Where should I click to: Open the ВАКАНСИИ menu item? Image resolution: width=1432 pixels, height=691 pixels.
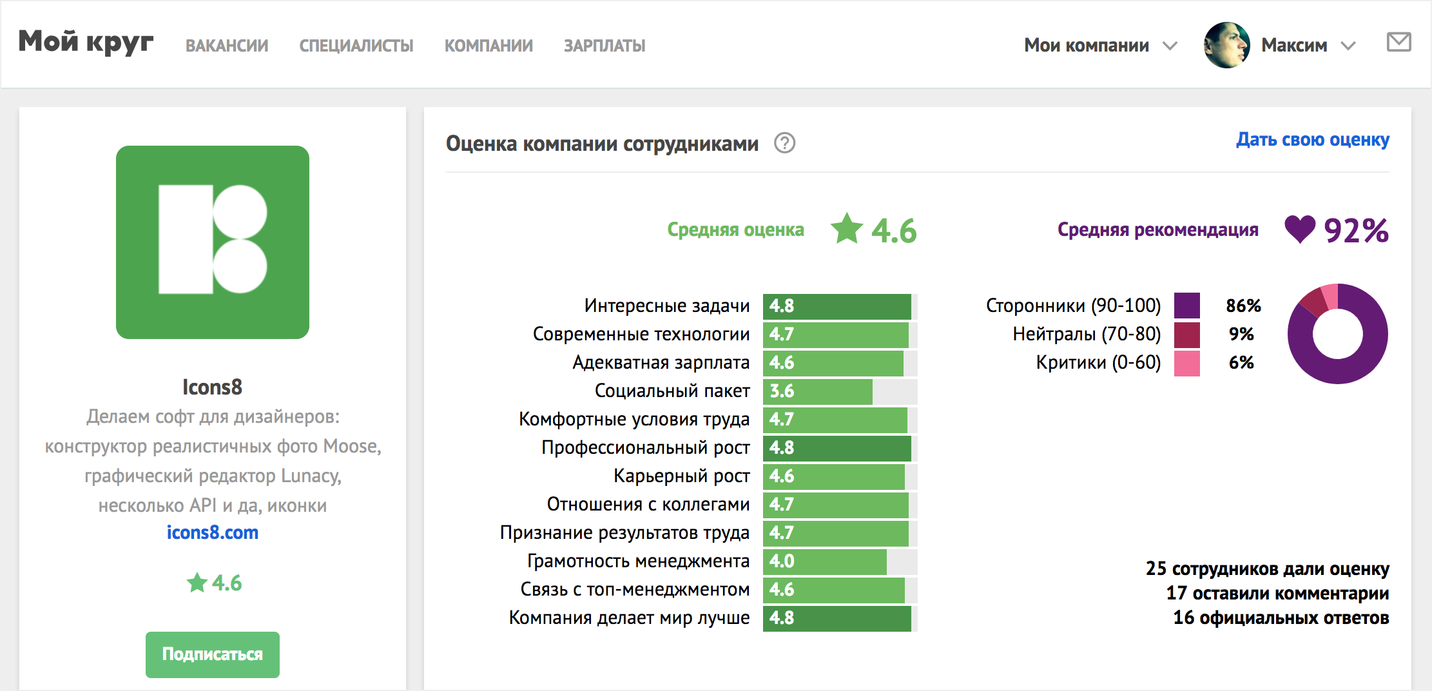coord(227,46)
